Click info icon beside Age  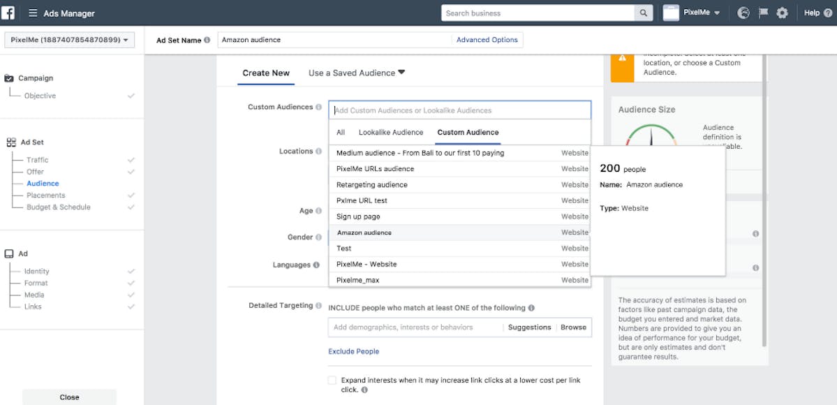(x=319, y=210)
